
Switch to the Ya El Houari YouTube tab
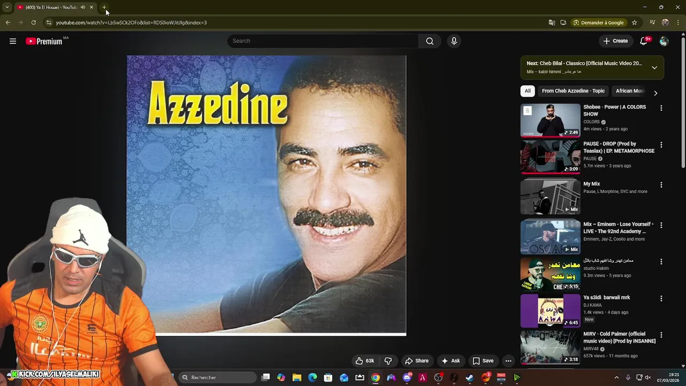point(51,8)
